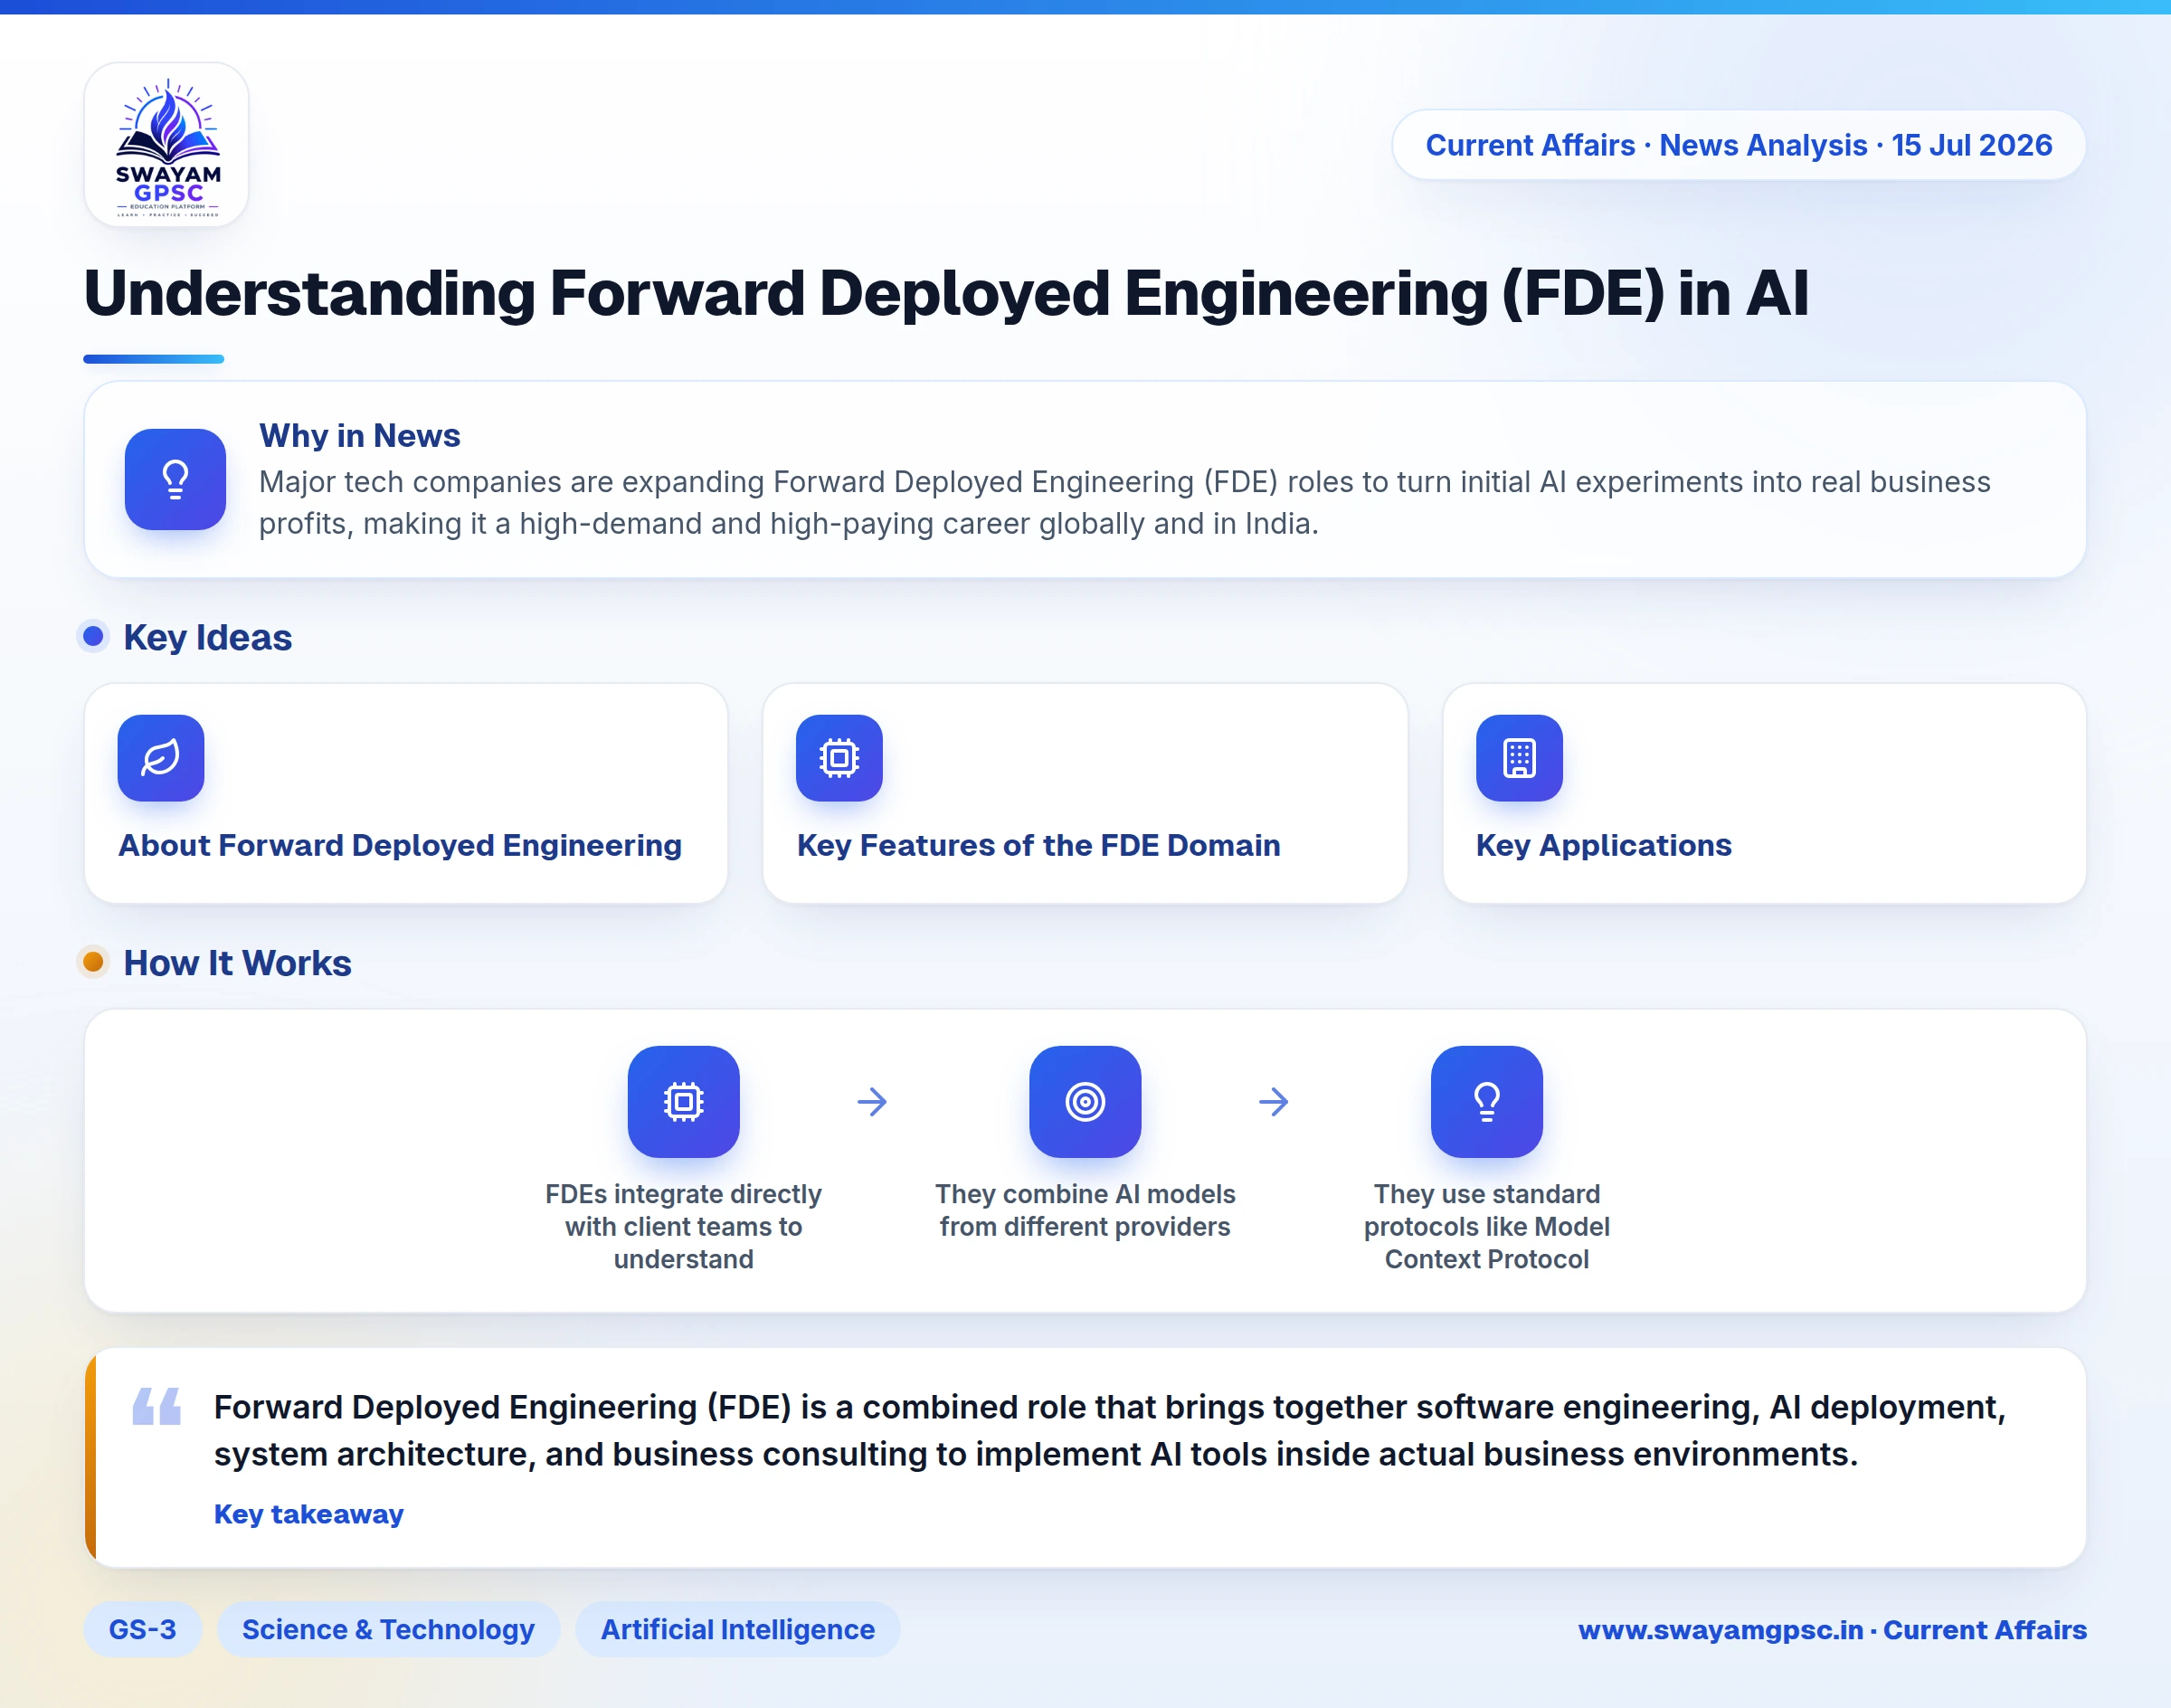2171x1708 pixels.
Task: Click the lightbulb icon above They use standard protocols
Action: coord(1487,1102)
